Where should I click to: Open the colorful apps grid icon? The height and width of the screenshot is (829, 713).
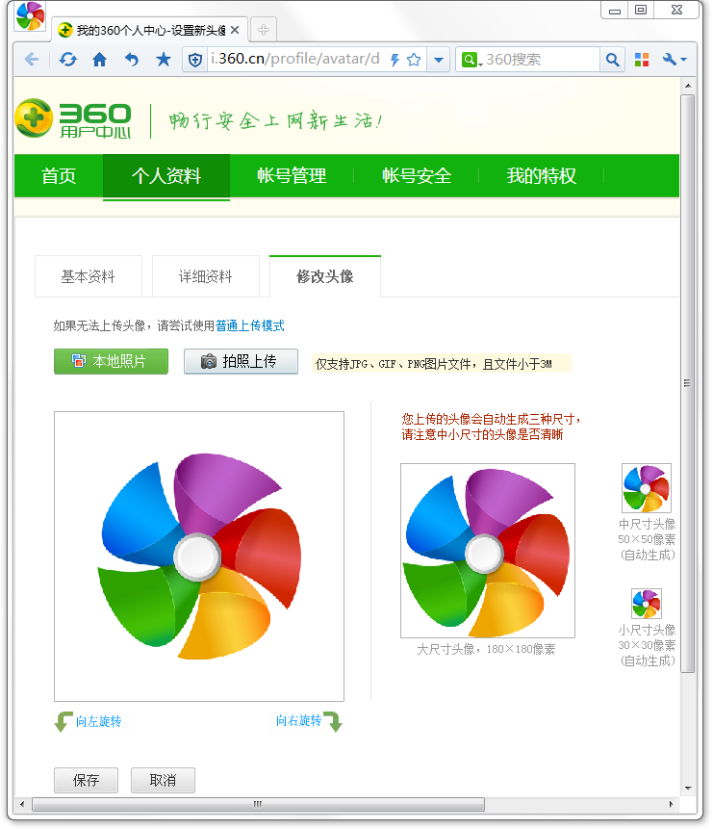click(642, 60)
